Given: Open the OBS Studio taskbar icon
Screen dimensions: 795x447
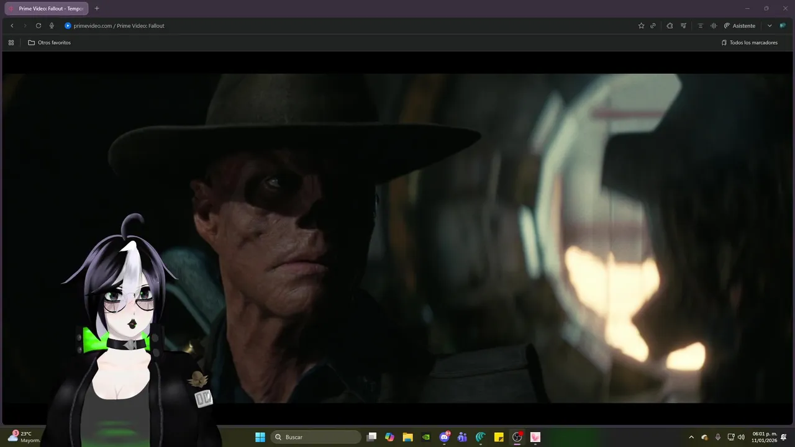Looking at the screenshot, I should 517,437.
